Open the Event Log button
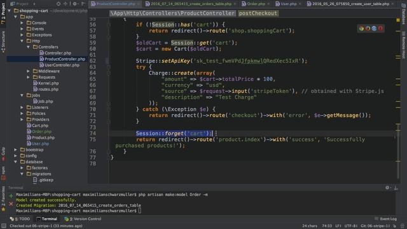Image resolution: width=407 pixels, height=229 pixels. click(x=386, y=219)
